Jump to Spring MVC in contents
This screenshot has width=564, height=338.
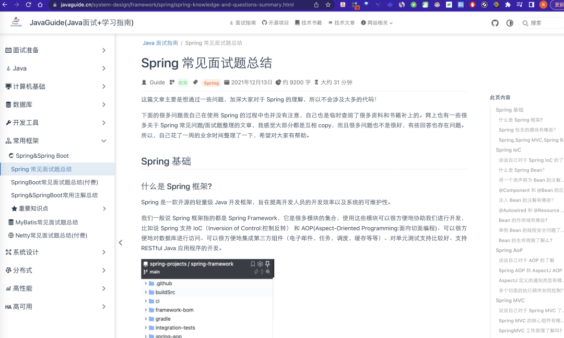point(510,300)
